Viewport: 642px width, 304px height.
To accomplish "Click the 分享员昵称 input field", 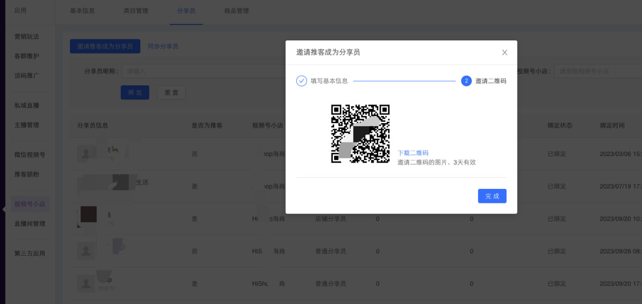I will (x=203, y=71).
